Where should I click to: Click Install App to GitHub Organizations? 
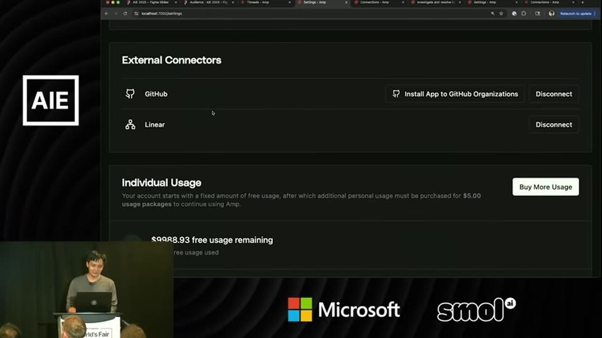455,94
